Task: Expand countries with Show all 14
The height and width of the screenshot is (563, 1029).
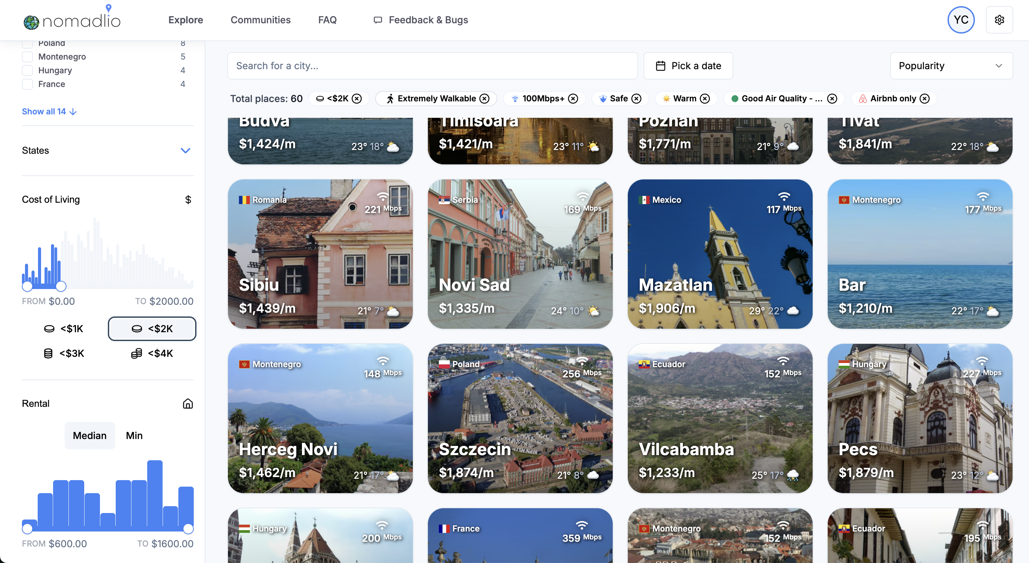Action: tap(49, 112)
